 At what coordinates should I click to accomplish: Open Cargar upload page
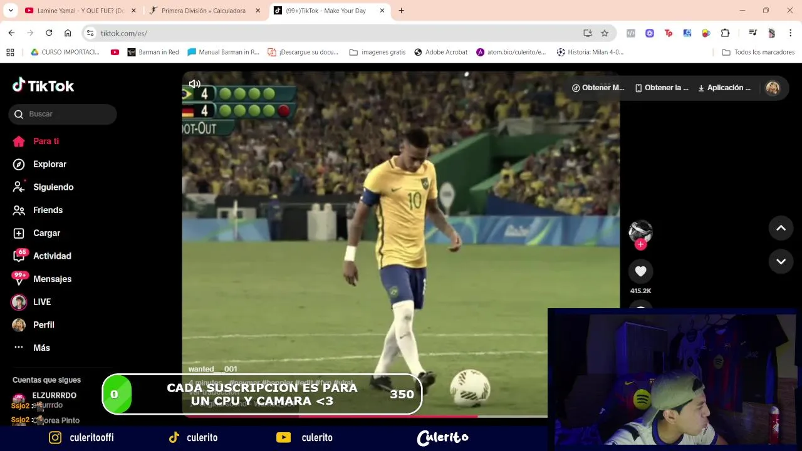coord(36,233)
